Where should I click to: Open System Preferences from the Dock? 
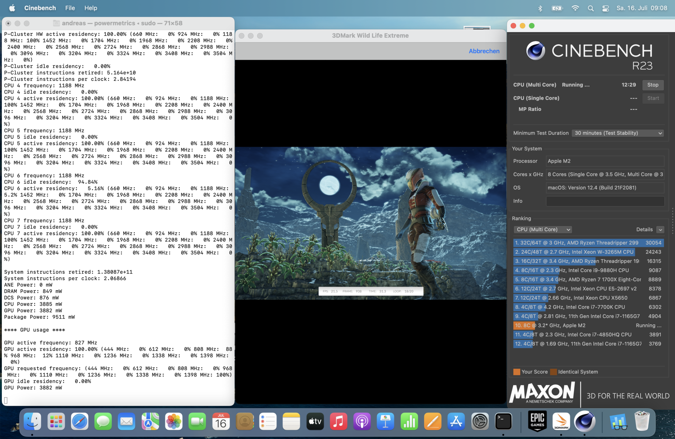(x=480, y=421)
